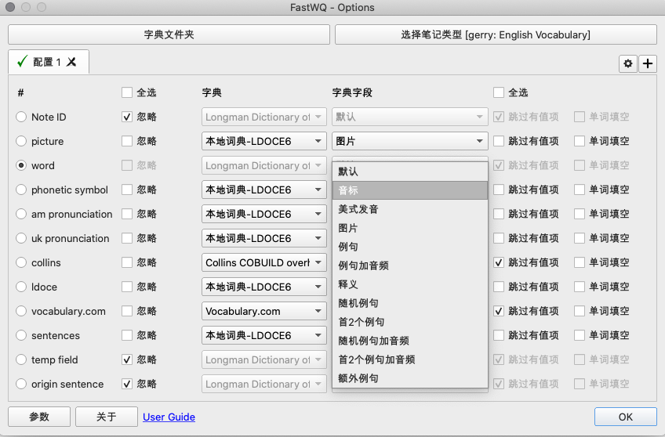The image size is (665, 437).
Task: Open the User Guide link
Action: pos(169,417)
